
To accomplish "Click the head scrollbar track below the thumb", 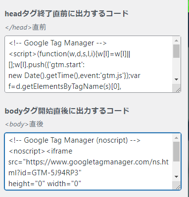I will 176,67.
